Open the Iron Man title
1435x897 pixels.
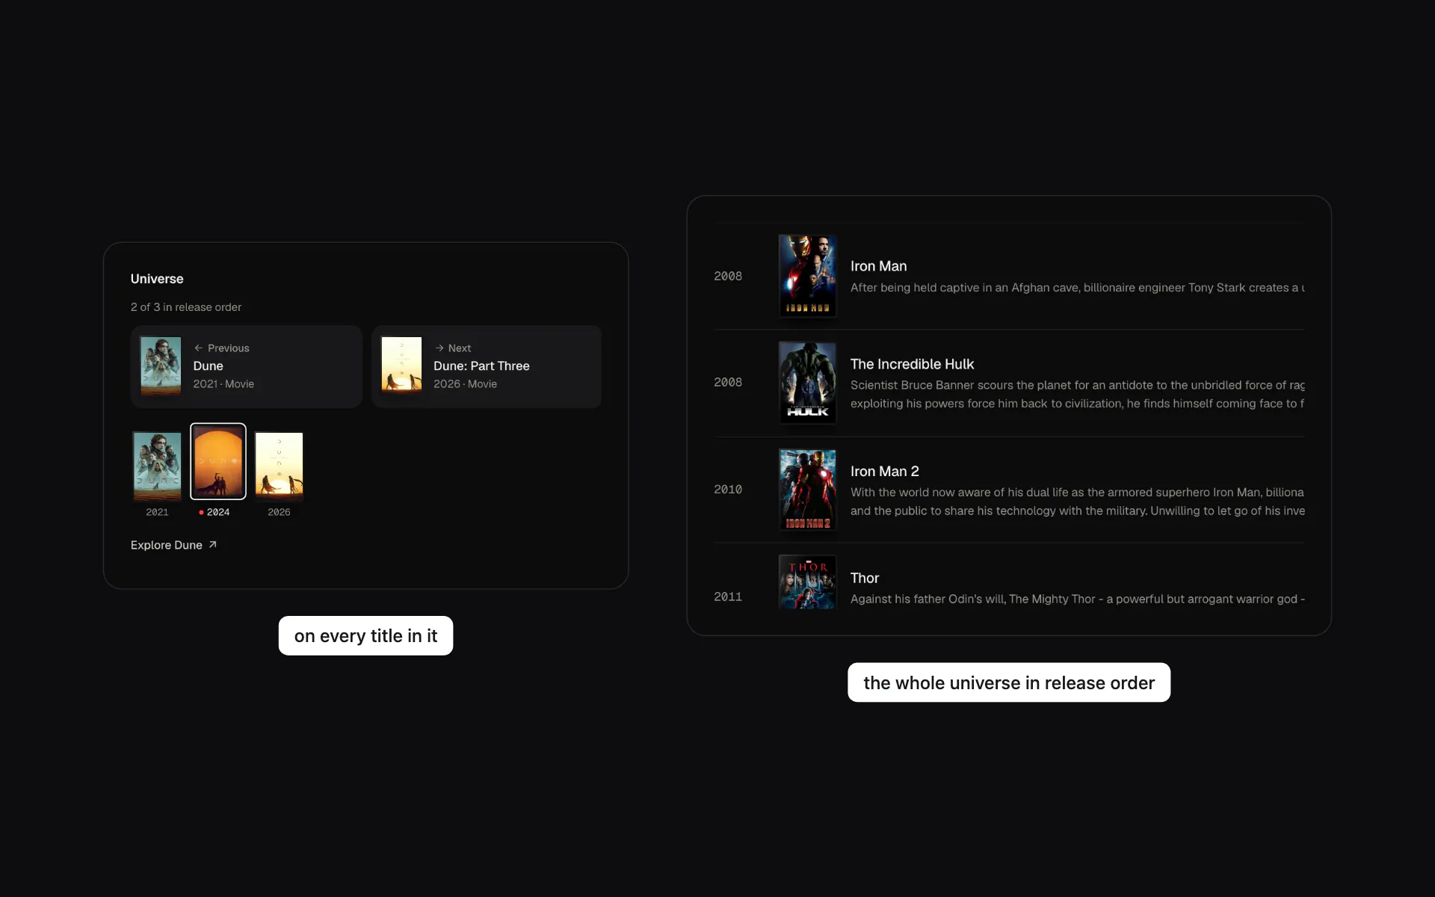[x=879, y=266]
